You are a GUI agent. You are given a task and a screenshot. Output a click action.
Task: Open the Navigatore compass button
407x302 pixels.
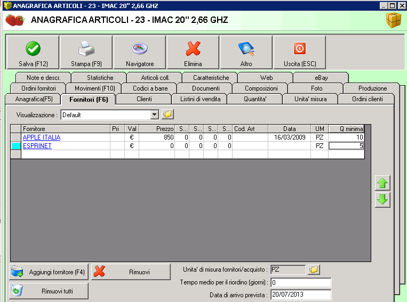click(140, 53)
